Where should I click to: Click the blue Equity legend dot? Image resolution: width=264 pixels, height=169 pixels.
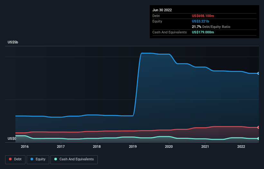tap(32, 159)
